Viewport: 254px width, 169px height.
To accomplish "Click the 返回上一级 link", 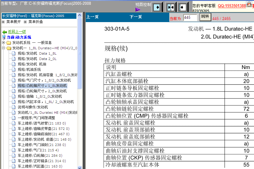I will click(x=17, y=32).
